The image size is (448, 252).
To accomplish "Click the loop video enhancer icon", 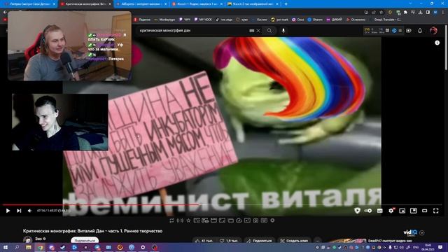I will tap(171, 220).
